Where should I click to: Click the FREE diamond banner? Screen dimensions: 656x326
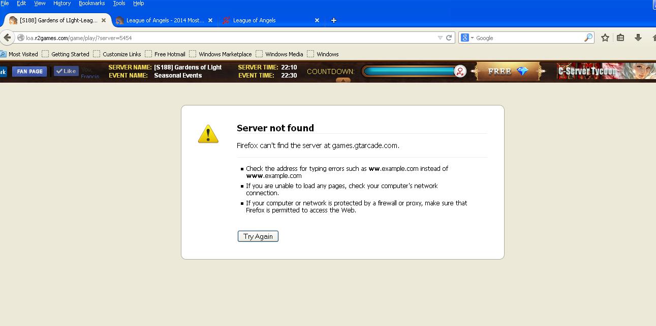click(x=508, y=71)
